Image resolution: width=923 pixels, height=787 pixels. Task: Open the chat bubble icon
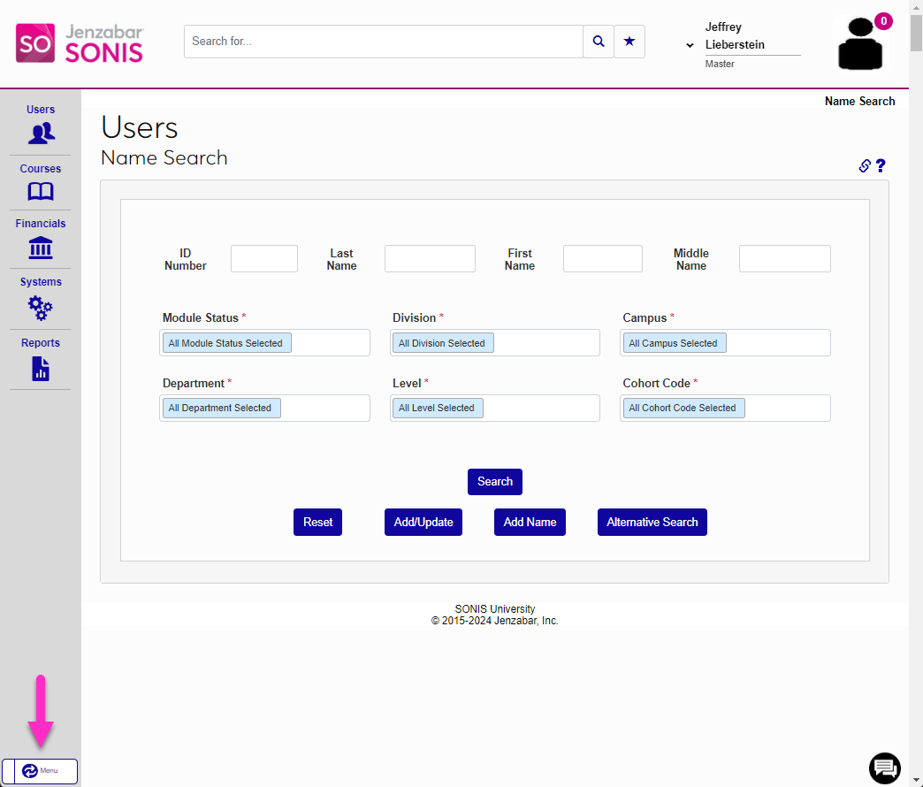(x=884, y=768)
